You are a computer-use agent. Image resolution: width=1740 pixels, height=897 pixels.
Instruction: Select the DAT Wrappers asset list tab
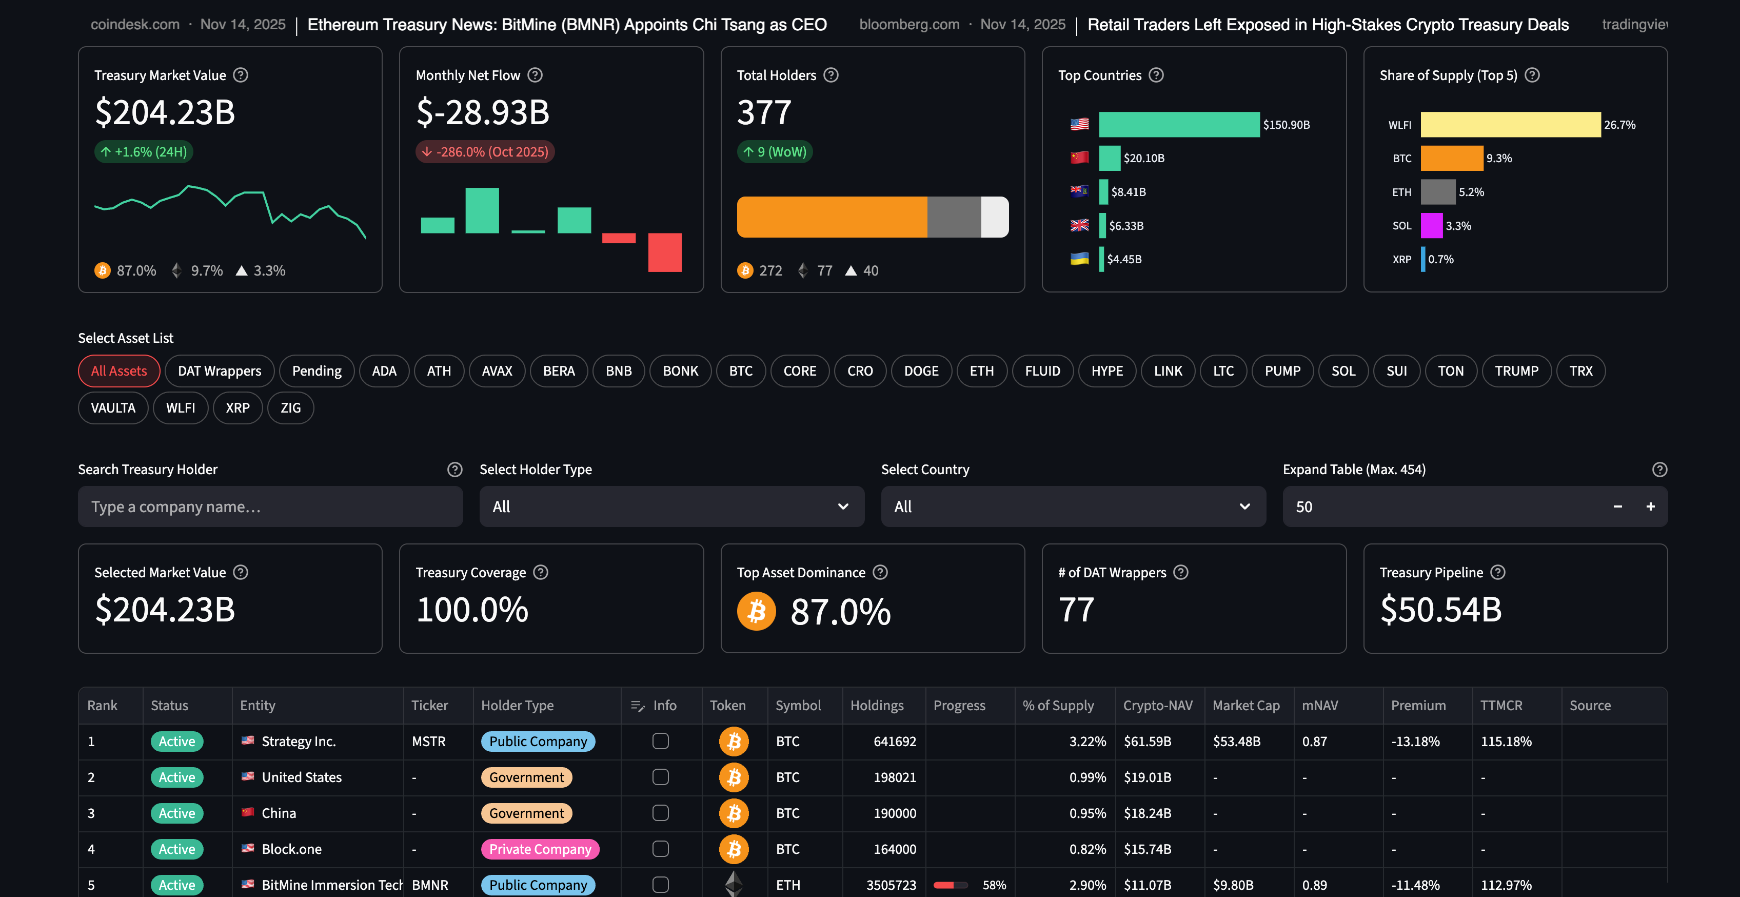click(219, 371)
